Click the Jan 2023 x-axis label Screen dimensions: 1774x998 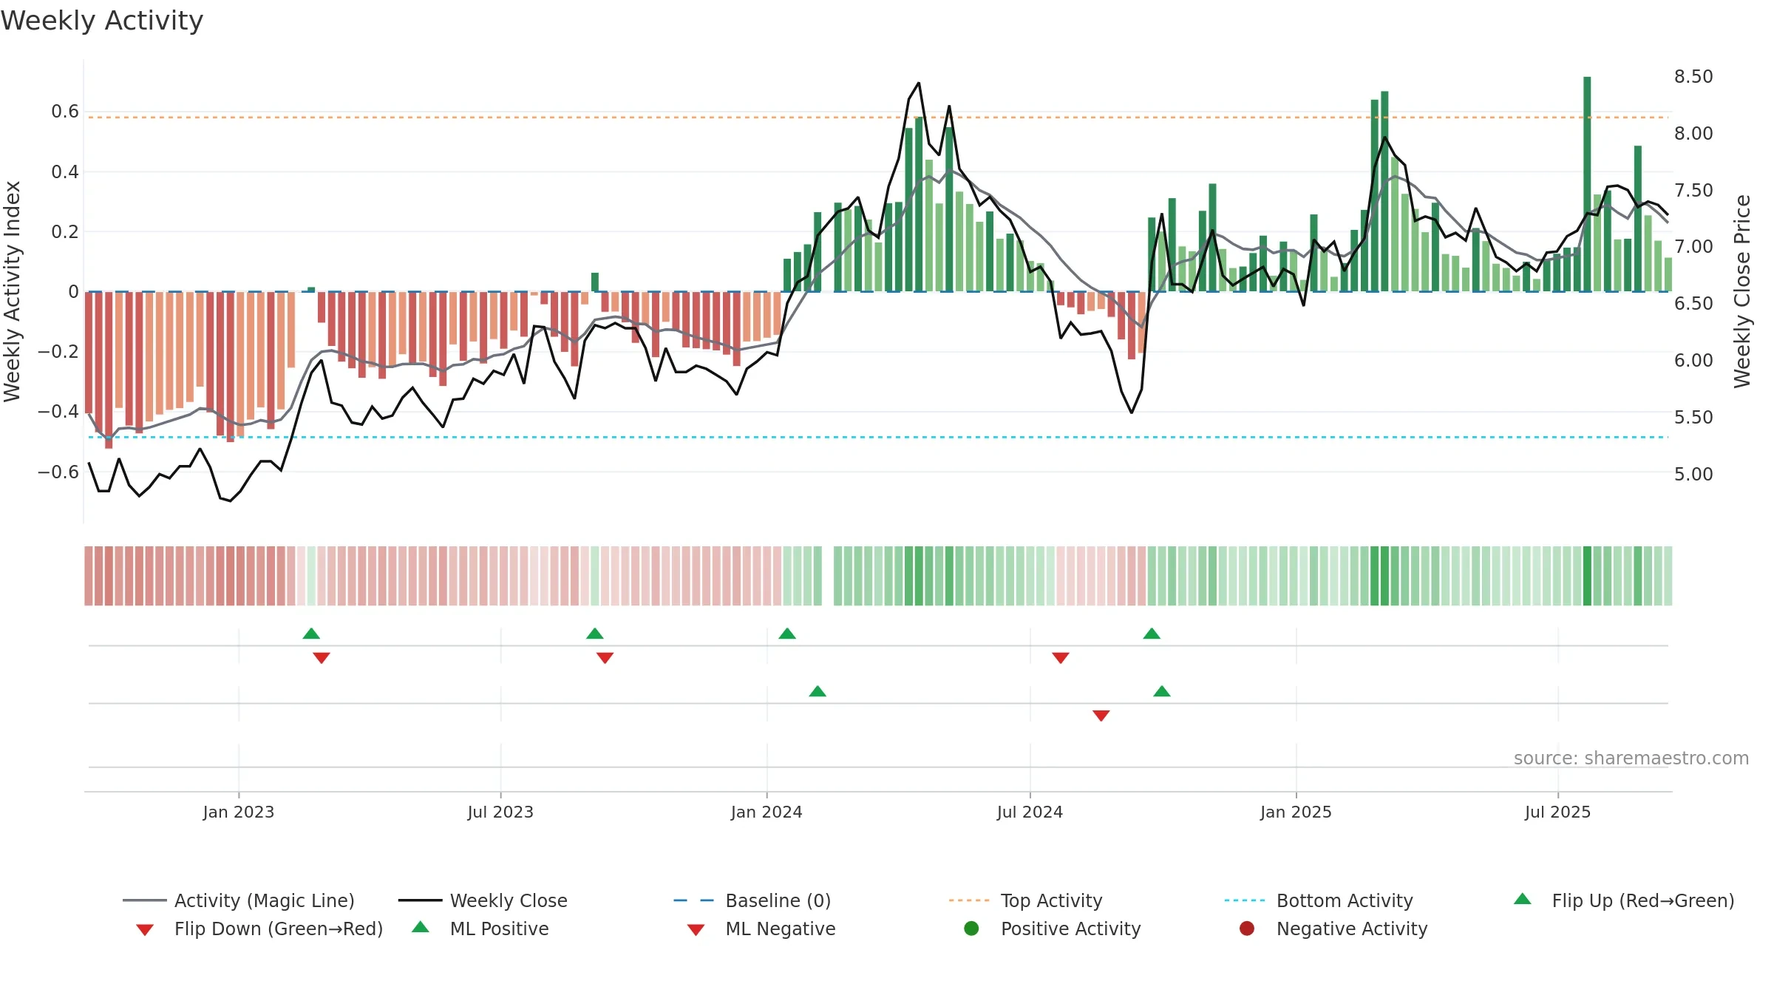coord(239,812)
